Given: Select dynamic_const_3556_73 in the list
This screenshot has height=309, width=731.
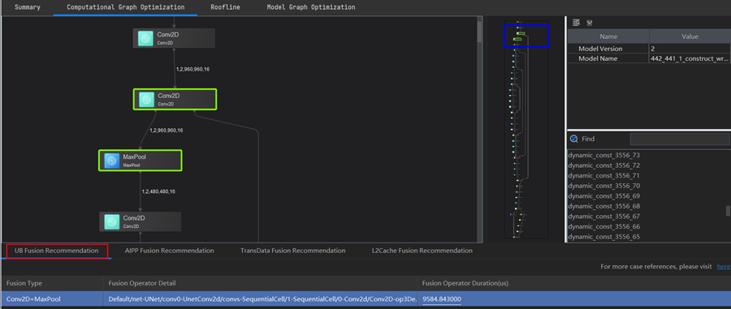Looking at the screenshot, I should (x=603, y=155).
